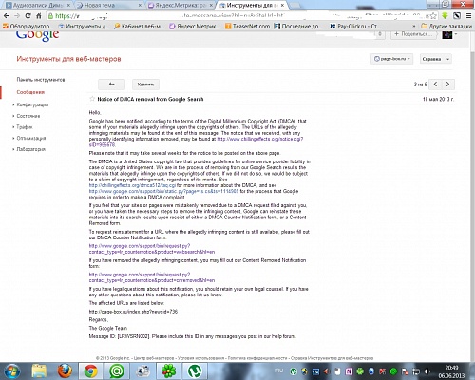This screenshot has width=475, height=380.
Task: Launch Firefox from the taskbar
Action: [65, 371]
